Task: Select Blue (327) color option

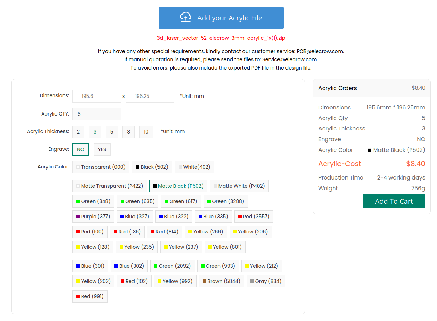Action: point(135,217)
